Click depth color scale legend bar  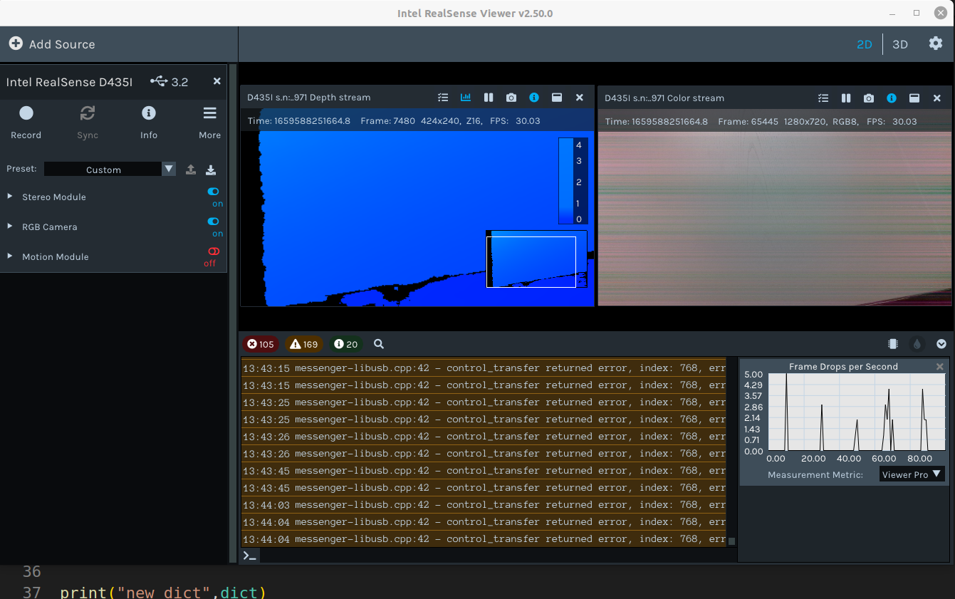pyautogui.click(x=567, y=181)
